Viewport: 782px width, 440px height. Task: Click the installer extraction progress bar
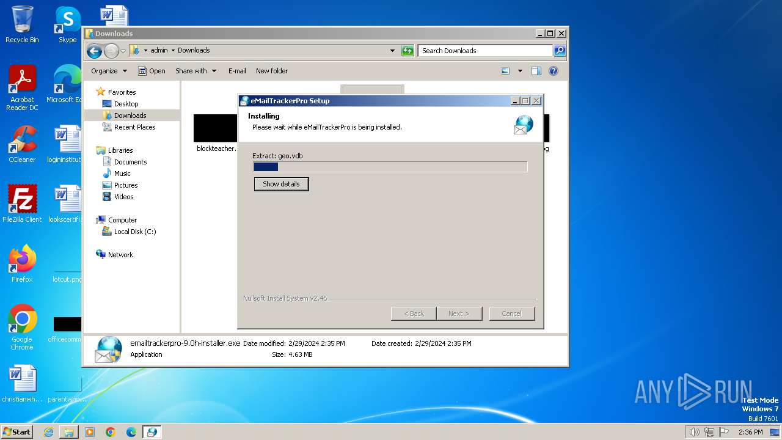tap(390, 167)
